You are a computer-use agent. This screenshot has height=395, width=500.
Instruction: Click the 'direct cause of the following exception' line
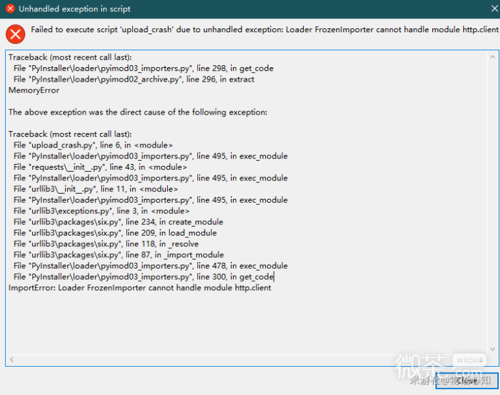pos(137,112)
